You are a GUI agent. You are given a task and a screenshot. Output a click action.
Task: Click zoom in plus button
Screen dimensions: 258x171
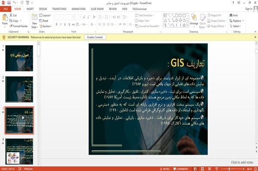(243, 169)
